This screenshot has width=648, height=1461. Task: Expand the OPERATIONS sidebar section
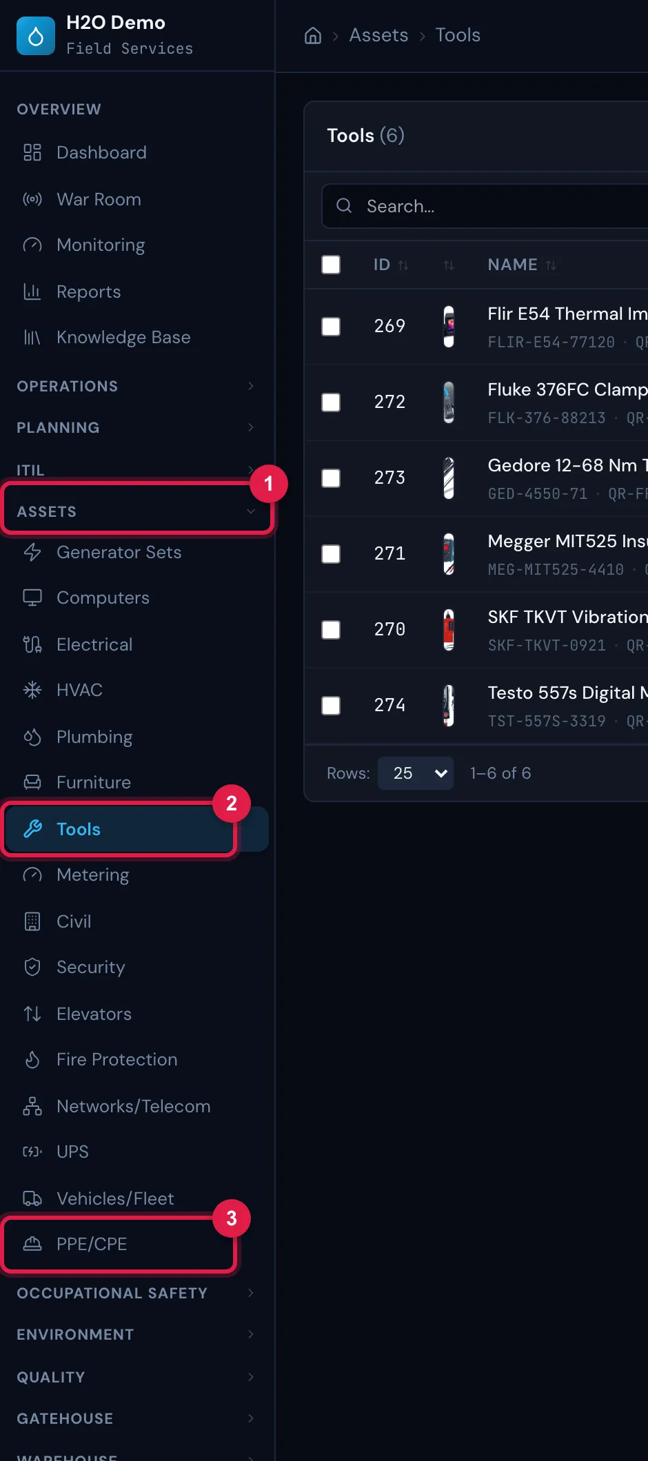click(x=135, y=386)
